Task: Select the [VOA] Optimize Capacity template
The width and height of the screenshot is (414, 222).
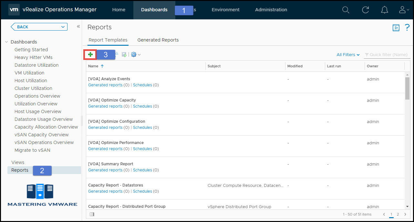Action: pos(112,100)
